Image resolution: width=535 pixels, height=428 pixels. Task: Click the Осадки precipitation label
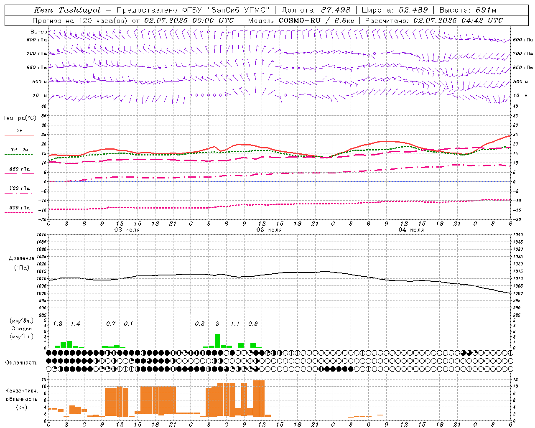(22, 329)
